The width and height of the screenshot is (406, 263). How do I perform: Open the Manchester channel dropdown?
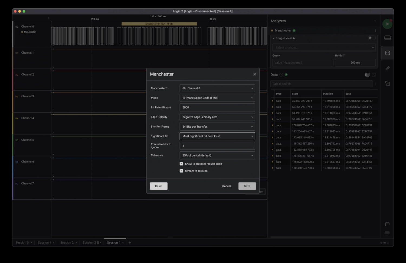[x=217, y=88]
